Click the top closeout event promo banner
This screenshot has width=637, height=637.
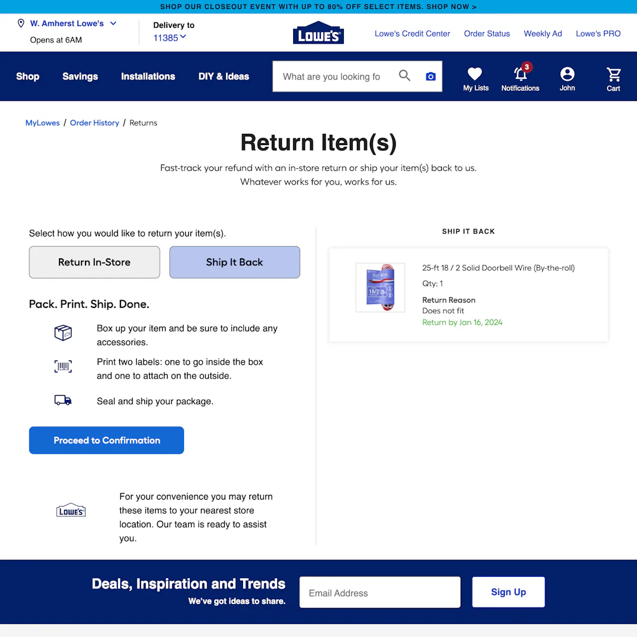pos(318,6)
